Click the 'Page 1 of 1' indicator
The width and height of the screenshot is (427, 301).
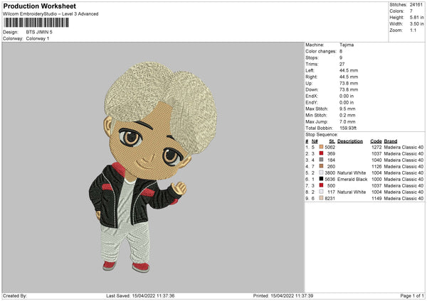point(412,295)
